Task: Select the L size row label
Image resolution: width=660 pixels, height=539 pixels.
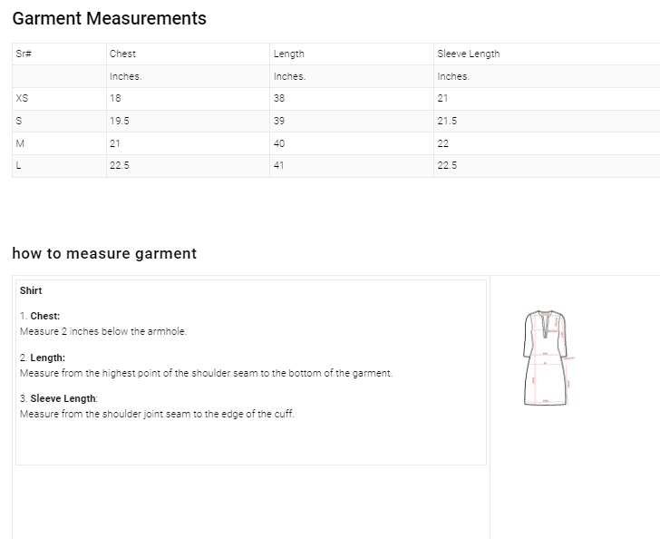Action: tap(19, 165)
